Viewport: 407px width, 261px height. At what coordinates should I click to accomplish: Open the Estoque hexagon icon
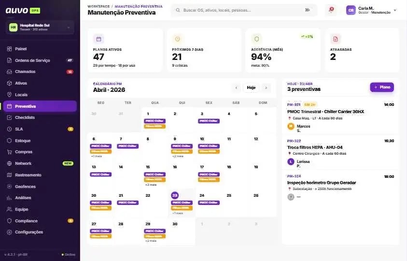(x=9, y=141)
